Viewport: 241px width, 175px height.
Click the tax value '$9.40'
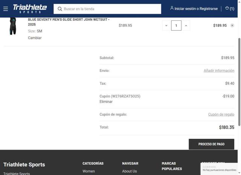point(230,83)
